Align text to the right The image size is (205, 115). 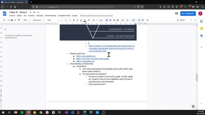(114, 20)
